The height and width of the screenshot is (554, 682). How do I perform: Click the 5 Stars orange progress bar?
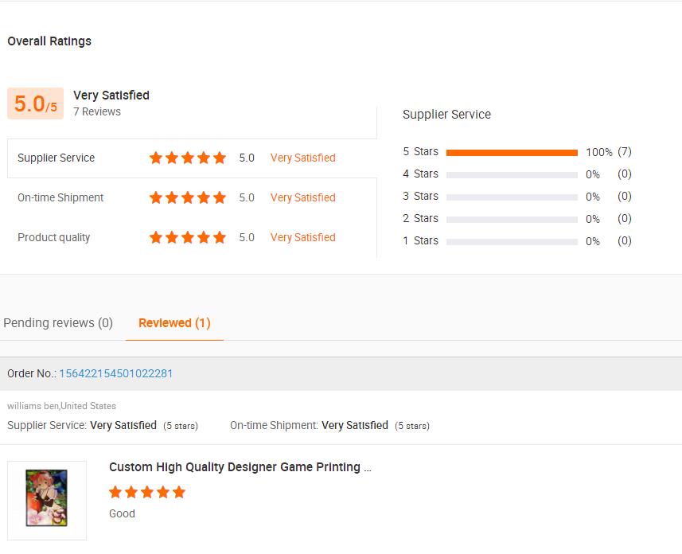[512, 152]
